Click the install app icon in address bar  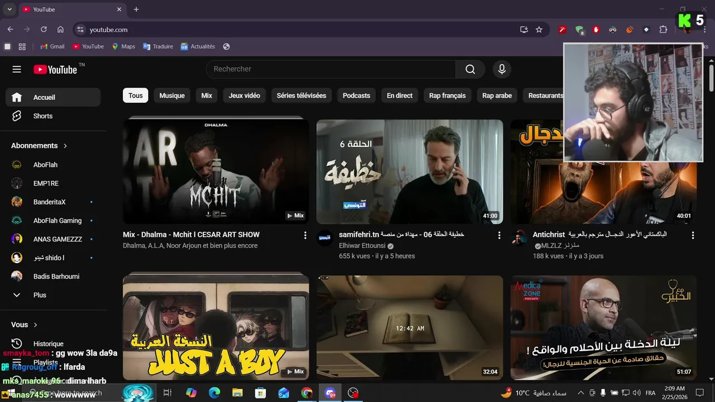pyautogui.click(x=524, y=30)
